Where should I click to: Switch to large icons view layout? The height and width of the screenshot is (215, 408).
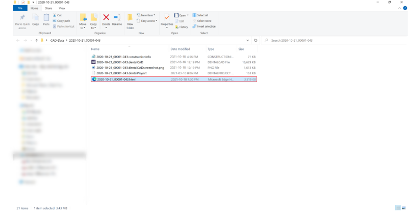(x=404, y=208)
